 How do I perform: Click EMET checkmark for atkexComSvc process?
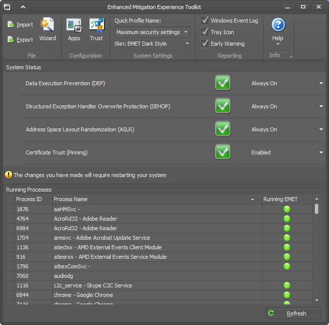tap(286, 266)
